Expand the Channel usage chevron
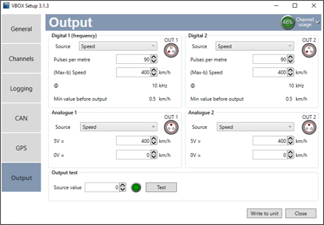The height and width of the screenshot is (225, 324). (x=318, y=22)
